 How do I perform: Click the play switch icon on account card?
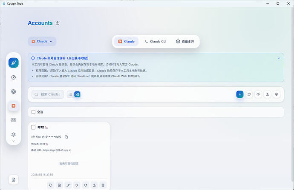(x=77, y=185)
